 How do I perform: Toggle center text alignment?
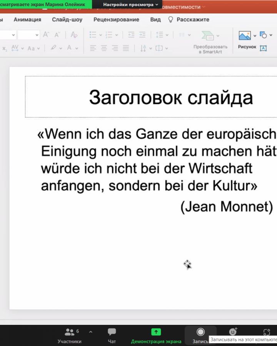click(104, 48)
